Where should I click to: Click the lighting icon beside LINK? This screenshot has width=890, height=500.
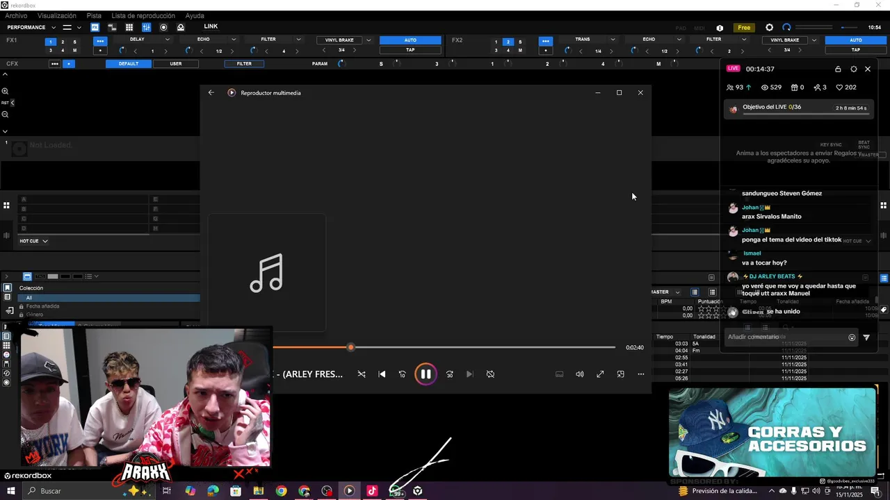(181, 27)
